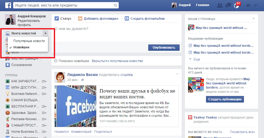Viewport: 264px width, 138px height.
Task: Go to Главная in top bar
Action: tap(202, 5)
